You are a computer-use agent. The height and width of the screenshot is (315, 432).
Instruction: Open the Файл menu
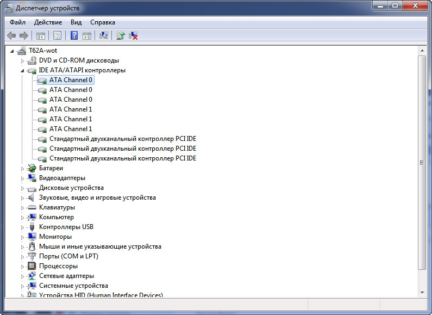tap(17, 22)
